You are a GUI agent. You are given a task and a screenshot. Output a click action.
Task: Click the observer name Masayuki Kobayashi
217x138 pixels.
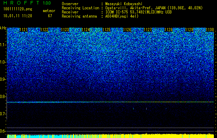(x=124, y=4)
